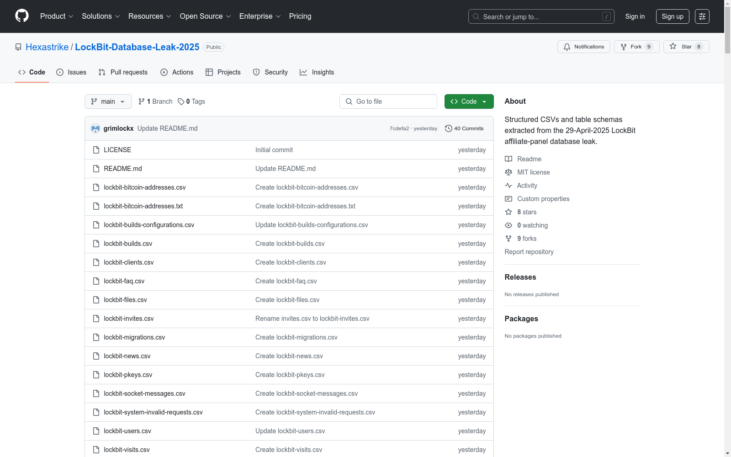Viewport: 731px width, 457px height.
Task: Click the Custom properties note icon
Action: pos(509,199)
